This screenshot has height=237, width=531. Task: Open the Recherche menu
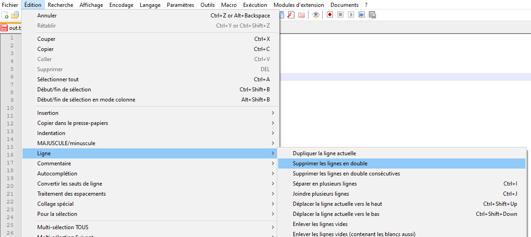(x=60, y=5)
